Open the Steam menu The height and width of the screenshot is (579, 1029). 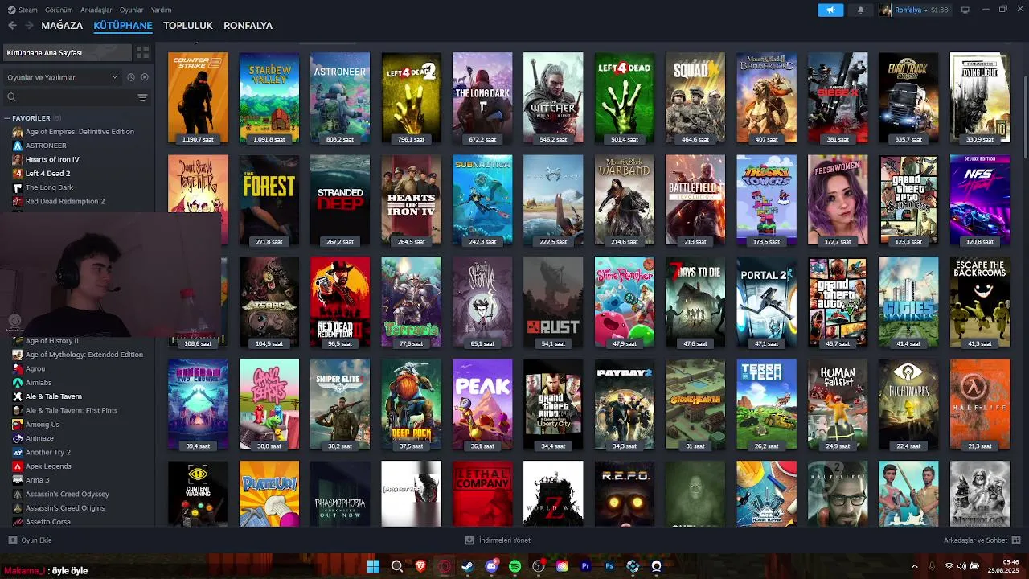pos(23,10)
